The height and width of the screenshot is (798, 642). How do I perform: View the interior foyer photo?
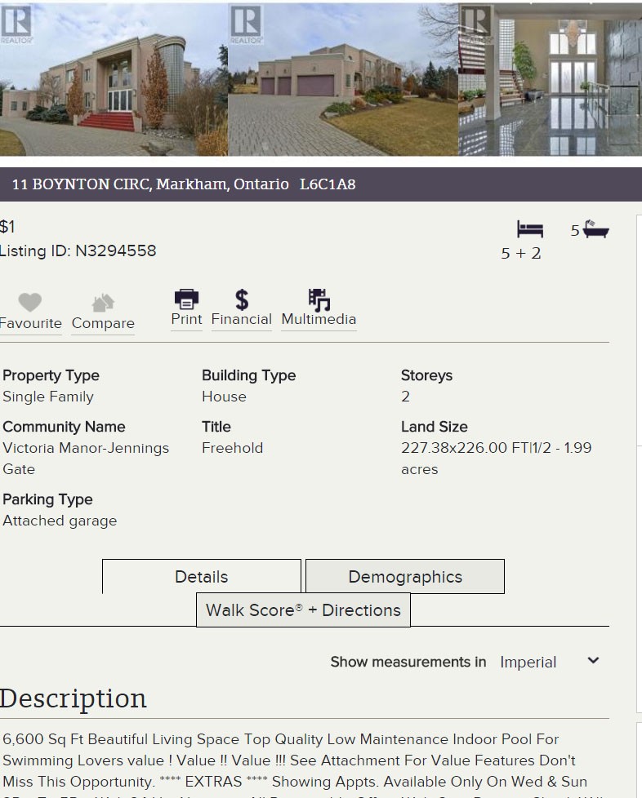551,79
